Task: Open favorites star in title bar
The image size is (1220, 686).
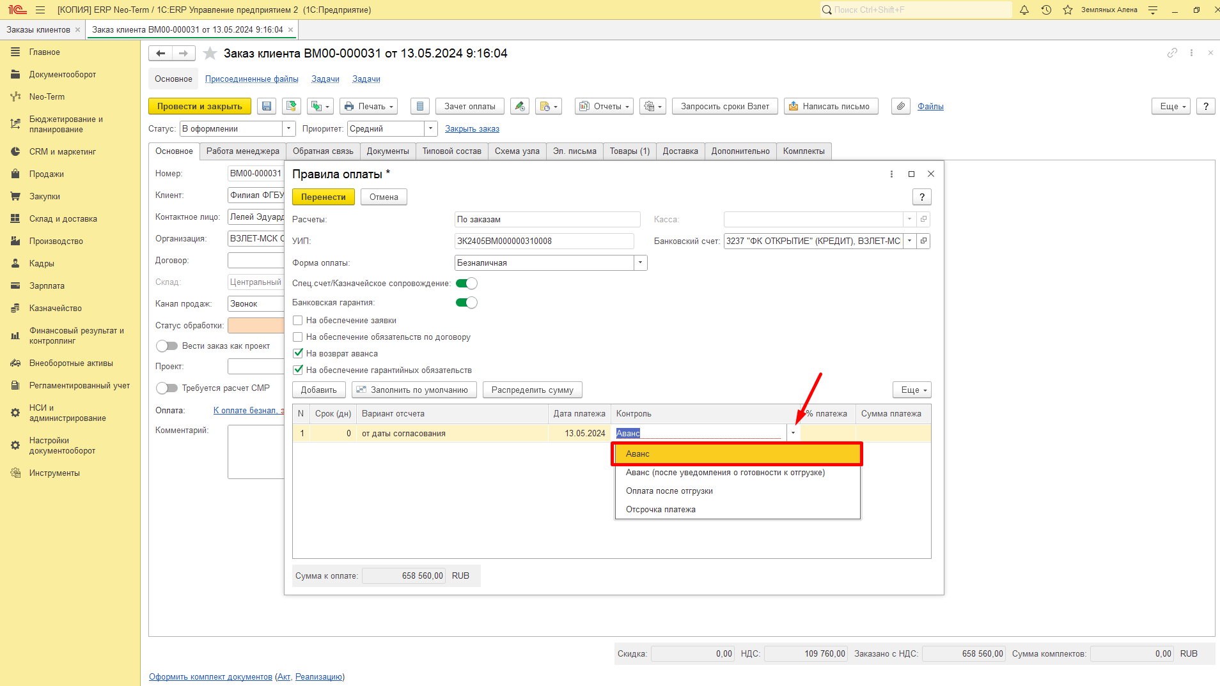Action: click(1068, 10)
